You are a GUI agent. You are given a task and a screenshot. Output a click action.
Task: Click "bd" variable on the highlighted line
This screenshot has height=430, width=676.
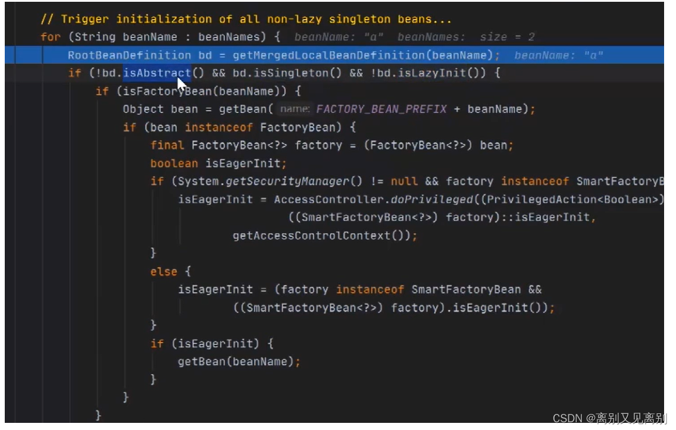tap(205, 55)
